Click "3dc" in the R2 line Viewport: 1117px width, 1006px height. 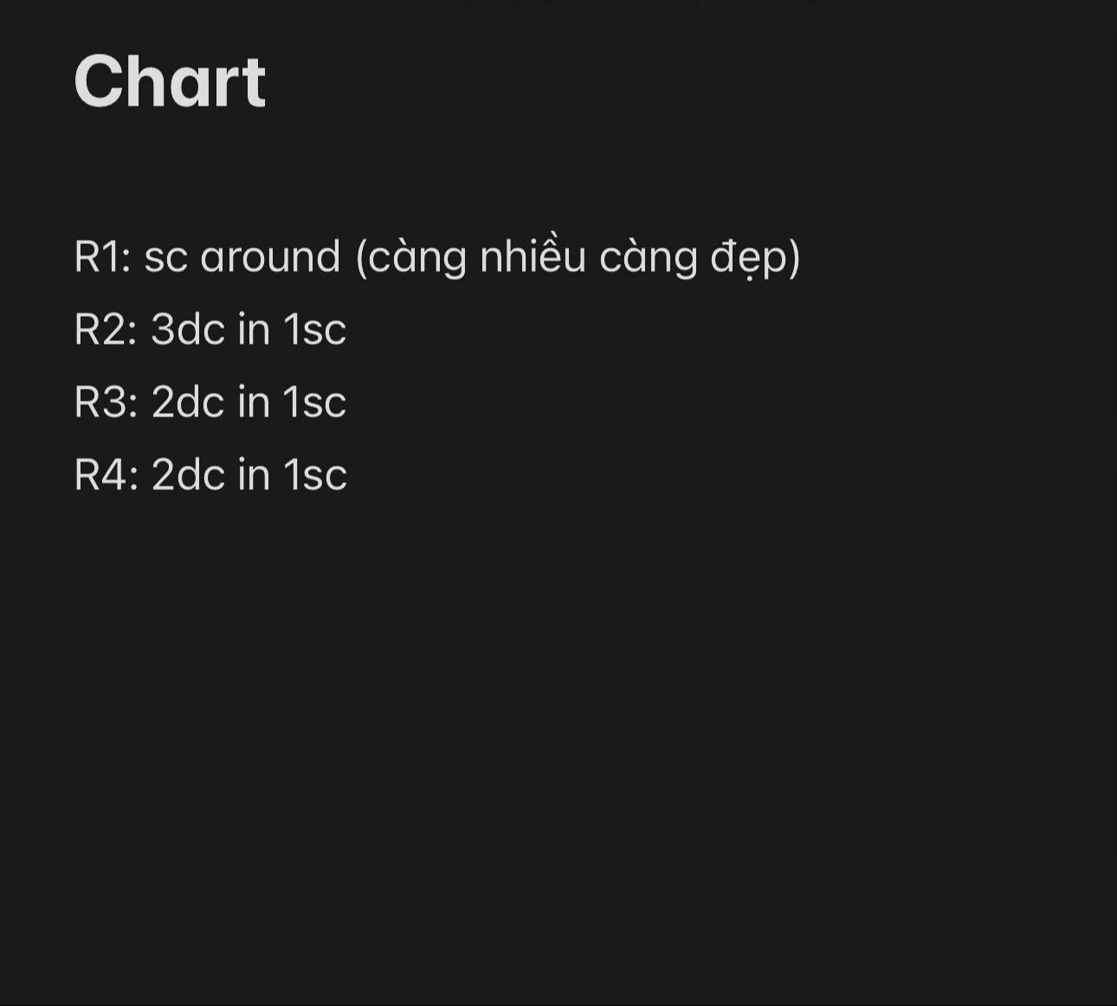pyautogui.click(x=187, y=330)
